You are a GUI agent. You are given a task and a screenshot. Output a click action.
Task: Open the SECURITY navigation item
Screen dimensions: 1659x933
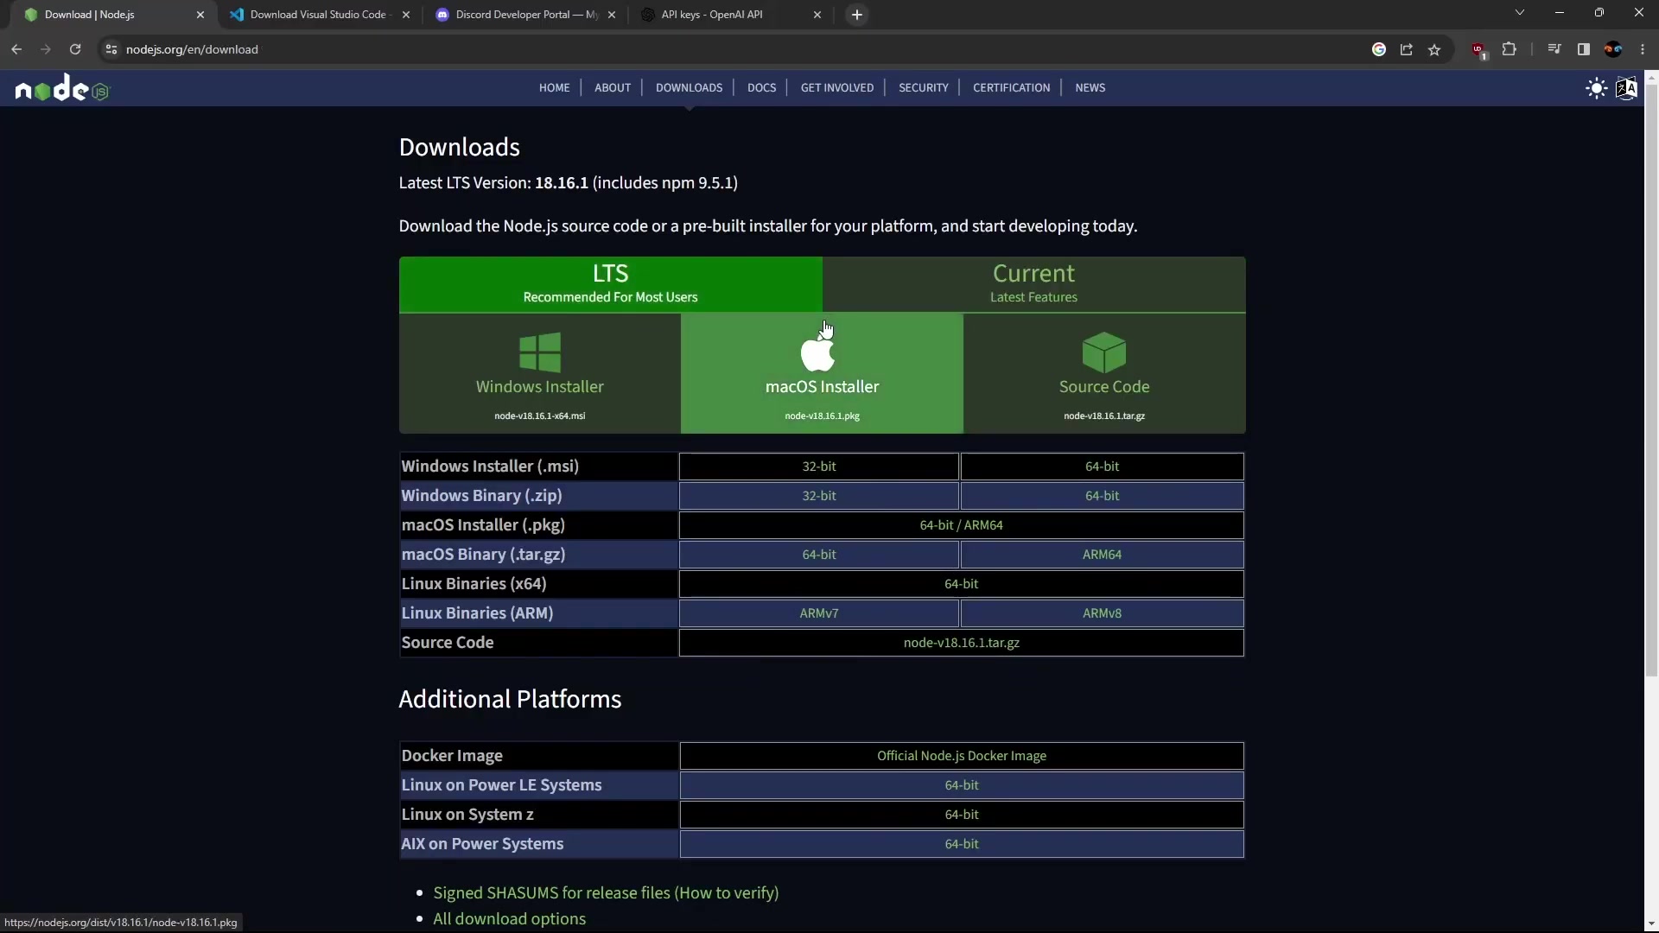point(923,88)
